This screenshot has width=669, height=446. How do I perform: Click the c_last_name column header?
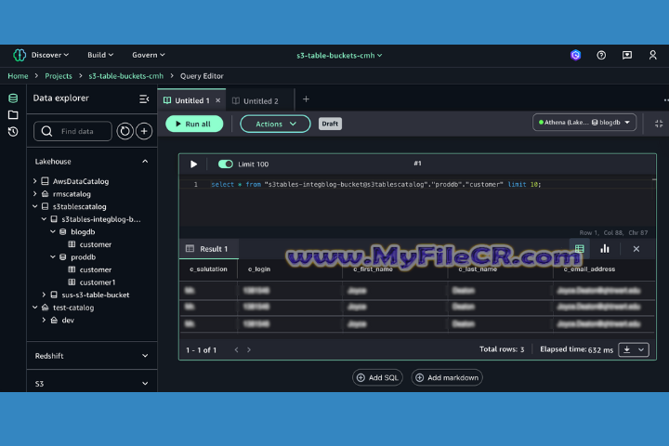point(478,269)
